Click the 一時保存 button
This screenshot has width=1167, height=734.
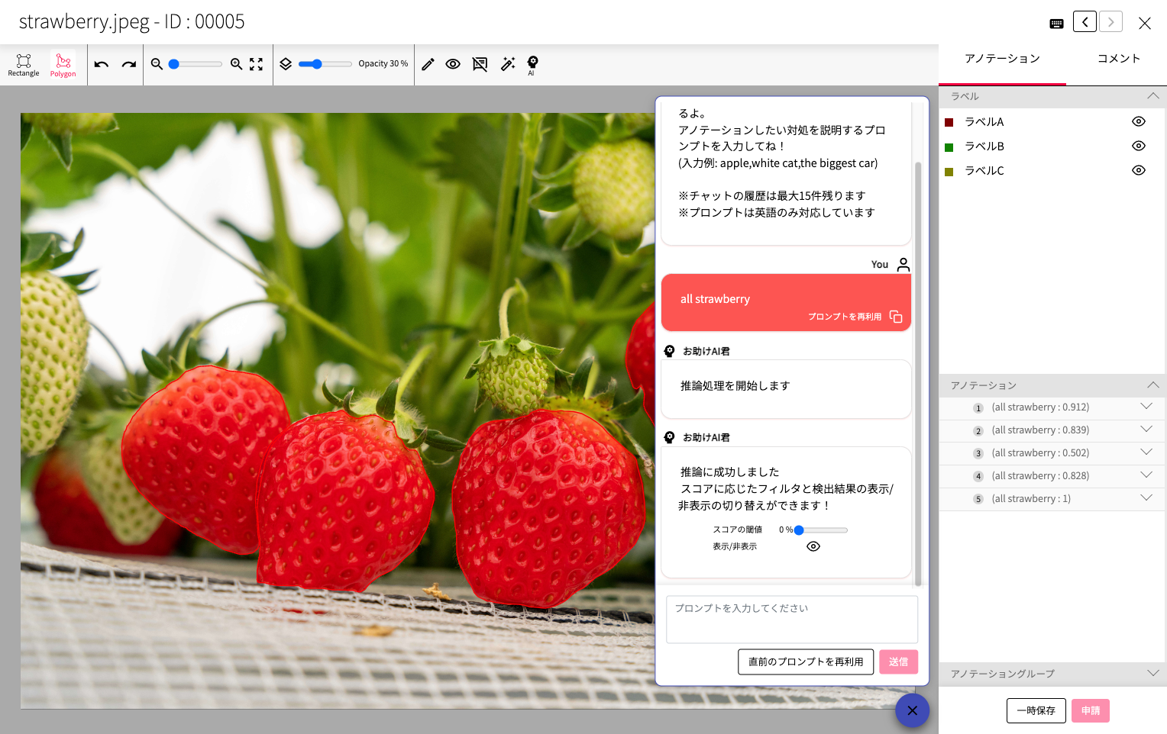[1036, 710]
